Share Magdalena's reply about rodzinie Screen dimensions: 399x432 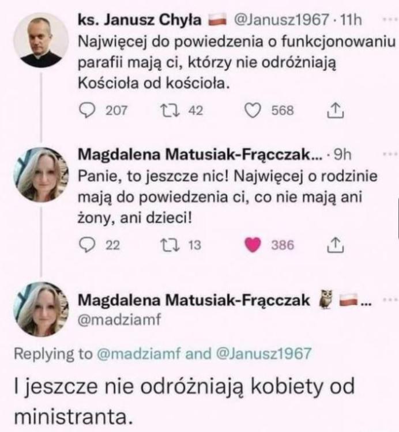tap(335, 245)
